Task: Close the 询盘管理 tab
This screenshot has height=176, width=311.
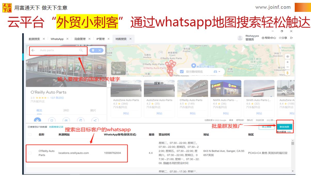Action: [x=90, y=39]
